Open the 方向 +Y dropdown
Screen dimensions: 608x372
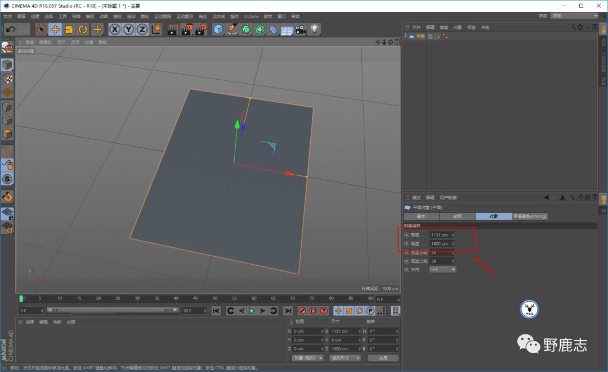(x=442, y=270)
